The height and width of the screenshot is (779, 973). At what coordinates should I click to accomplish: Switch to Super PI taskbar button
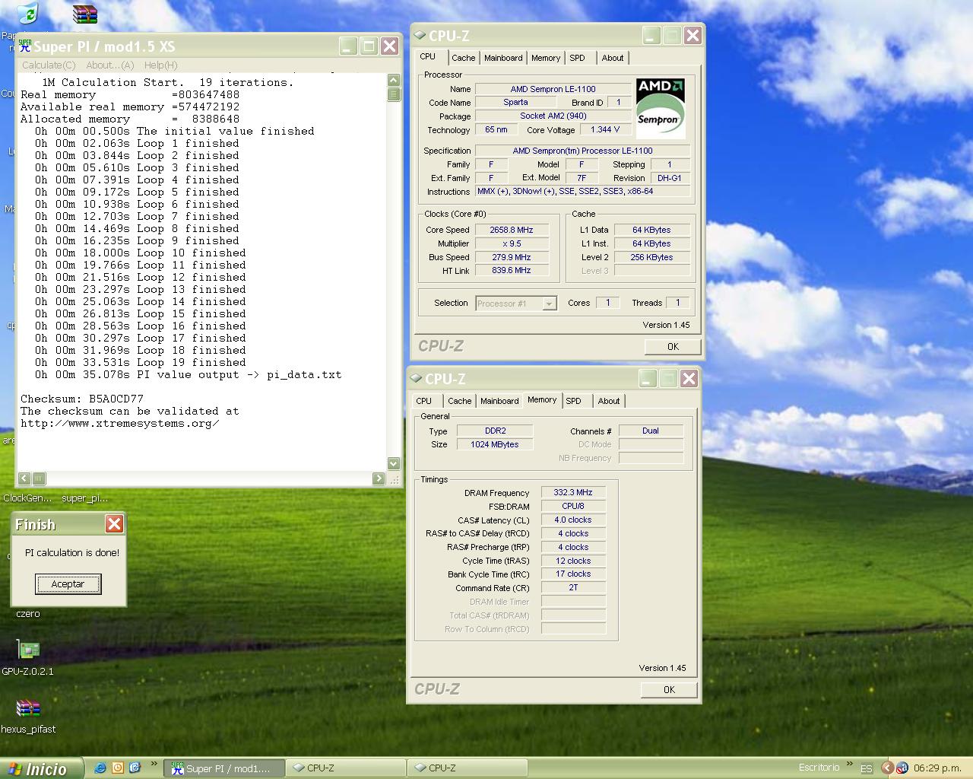point(224,768)
